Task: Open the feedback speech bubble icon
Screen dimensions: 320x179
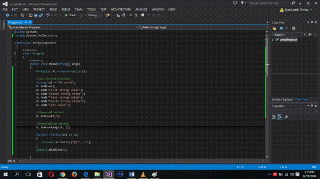Action: (x=235, y=3)
